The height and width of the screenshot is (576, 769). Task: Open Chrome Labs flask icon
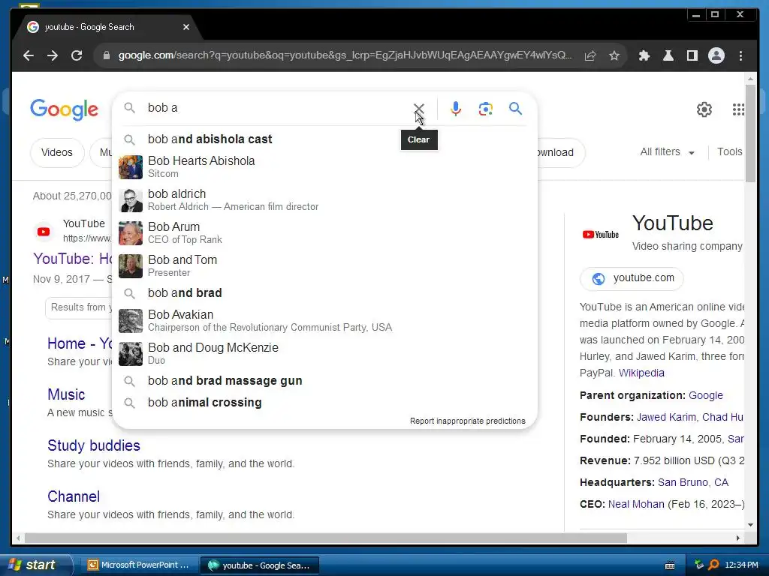point(668,55)
